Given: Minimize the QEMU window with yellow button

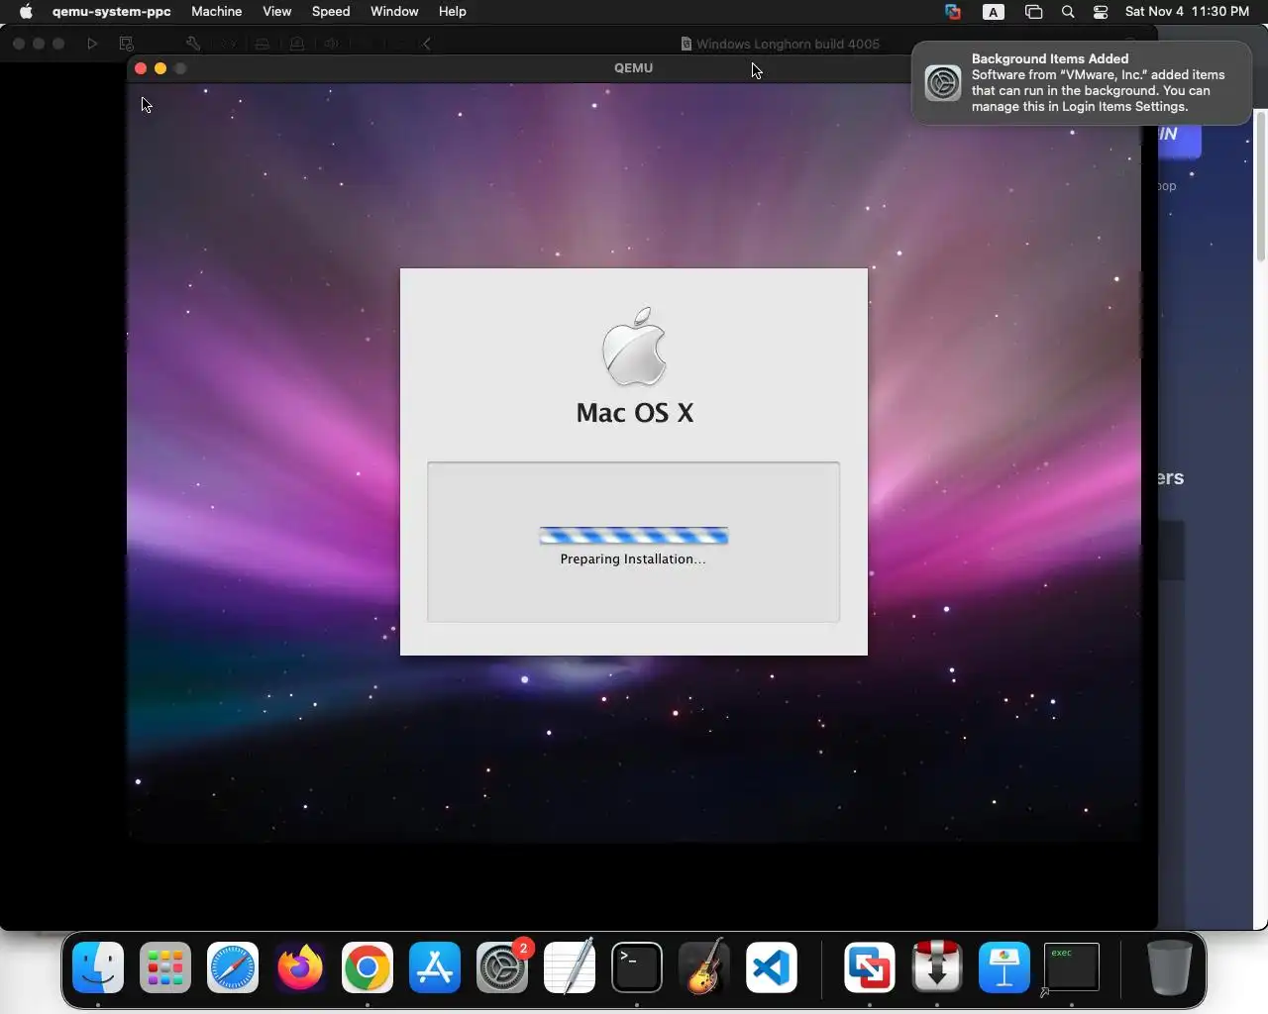Looking at the screenshot, I should [160, 68].
